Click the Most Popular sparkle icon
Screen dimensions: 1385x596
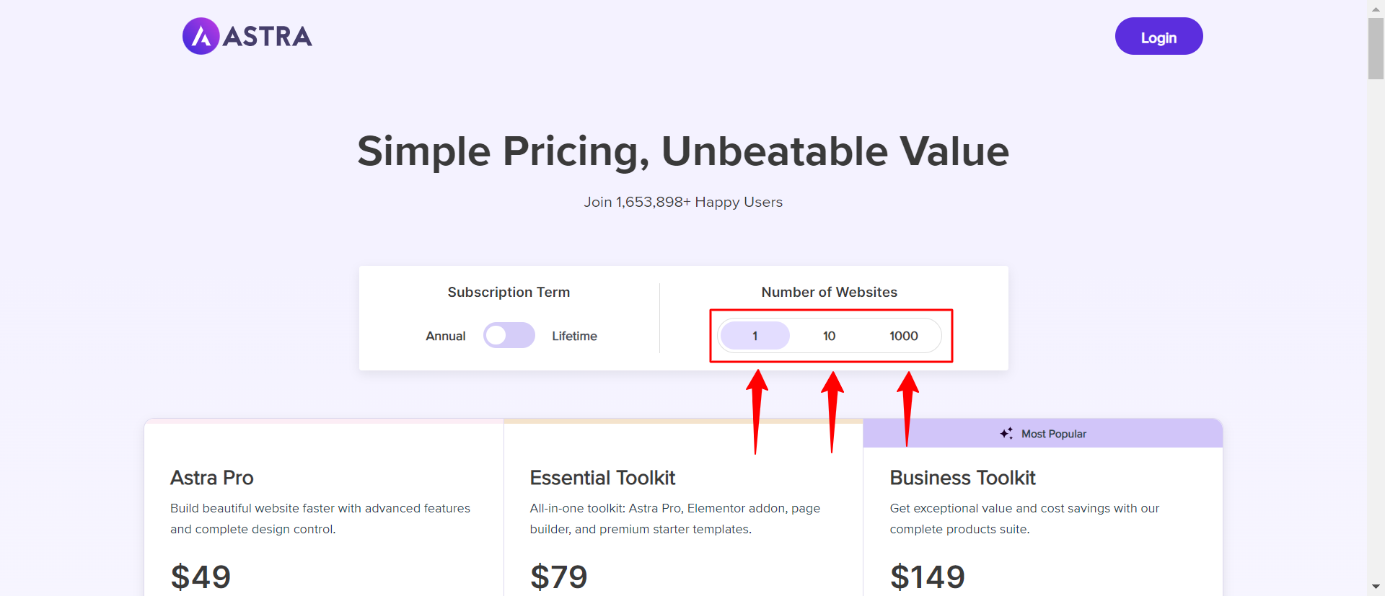pos(1006,433)
